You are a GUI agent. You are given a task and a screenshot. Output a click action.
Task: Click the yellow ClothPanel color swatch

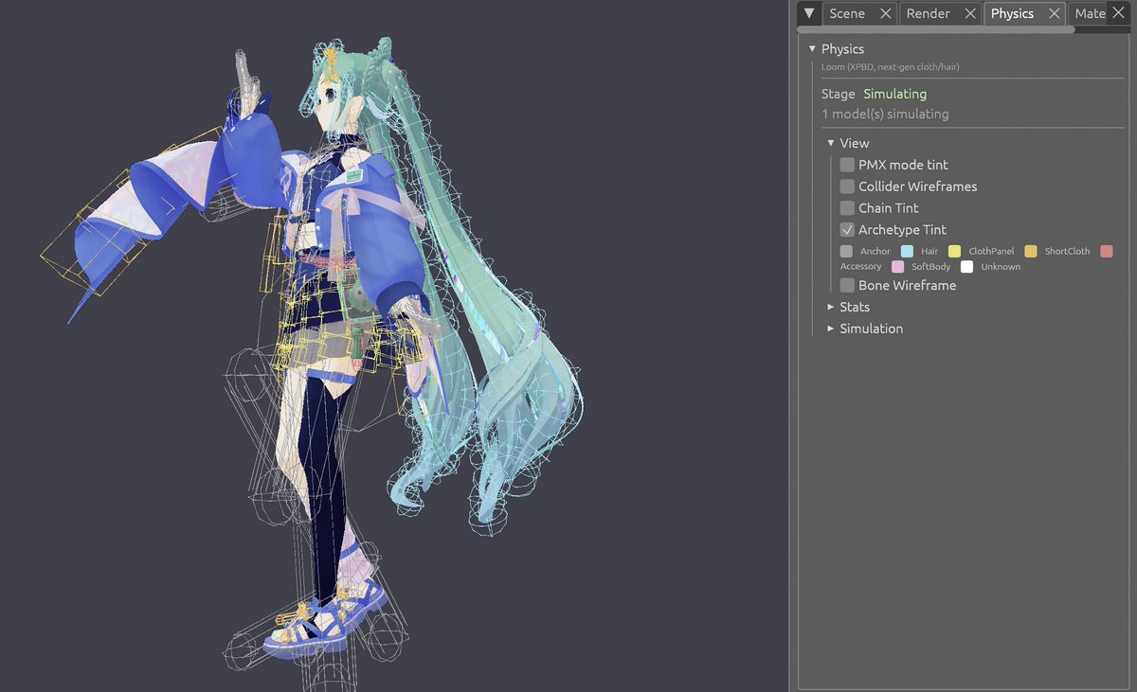click(x=954, y=251)
